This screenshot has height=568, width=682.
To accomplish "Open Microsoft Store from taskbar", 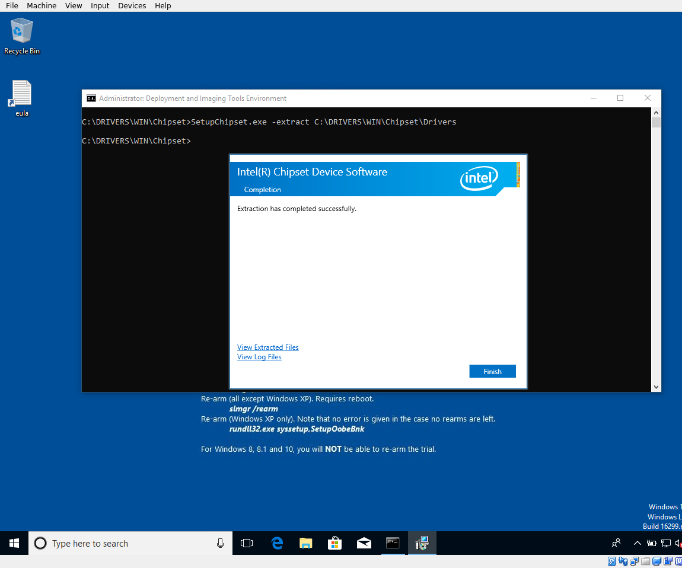I will (334, 543).
